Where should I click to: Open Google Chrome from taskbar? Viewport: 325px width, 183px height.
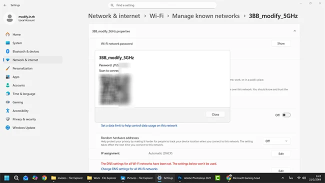tap(44, 178)
